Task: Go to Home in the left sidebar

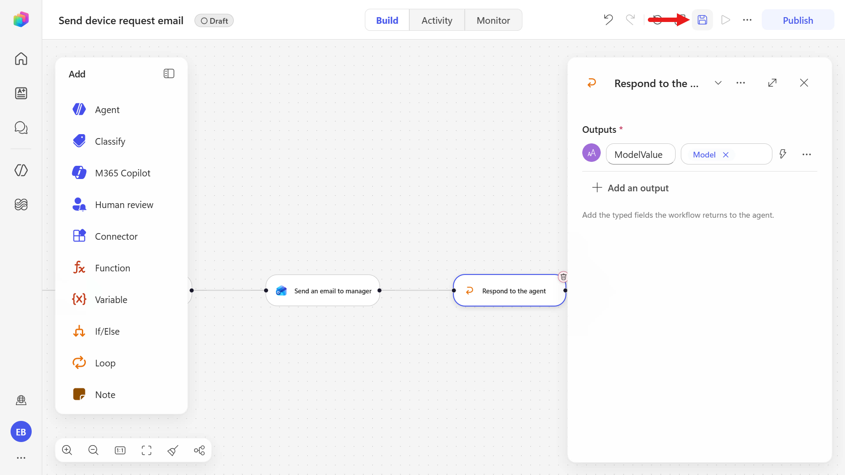Action: (x=21, y=58)
